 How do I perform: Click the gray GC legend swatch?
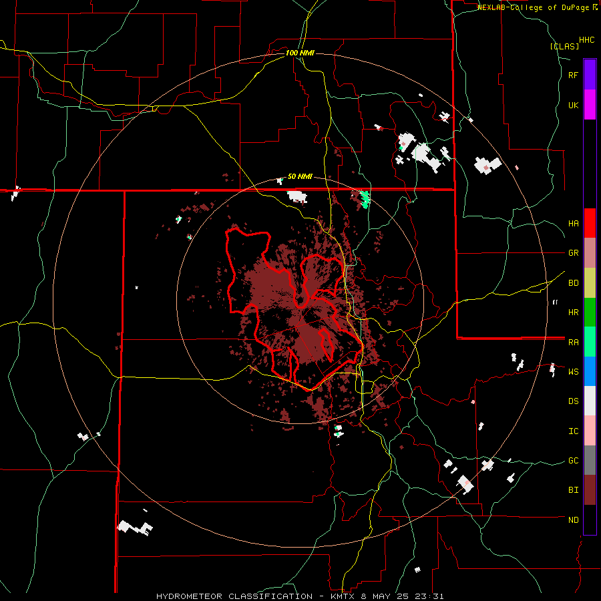tap(590, 460)
